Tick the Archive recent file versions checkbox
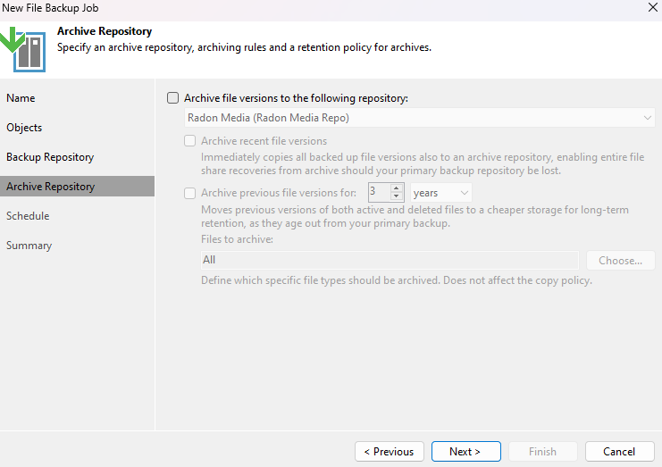This screenshot has height=467, width=662. tap(190, 140)
